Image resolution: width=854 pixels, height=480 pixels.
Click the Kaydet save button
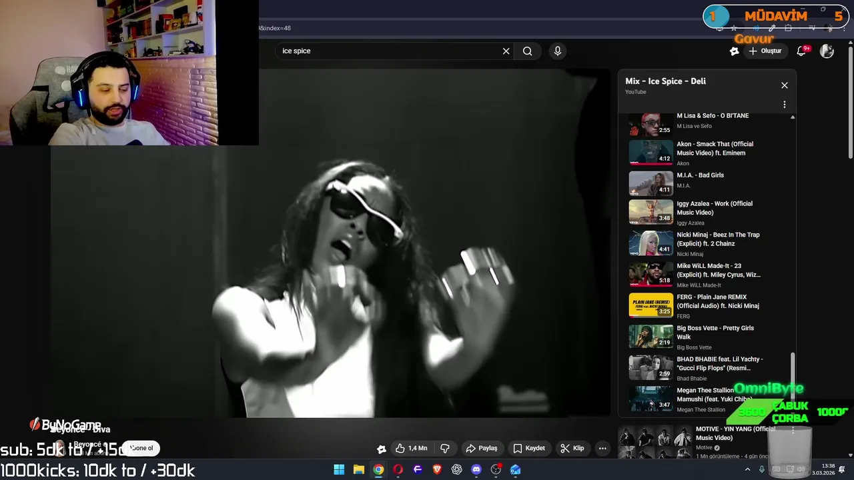point(529,448)
